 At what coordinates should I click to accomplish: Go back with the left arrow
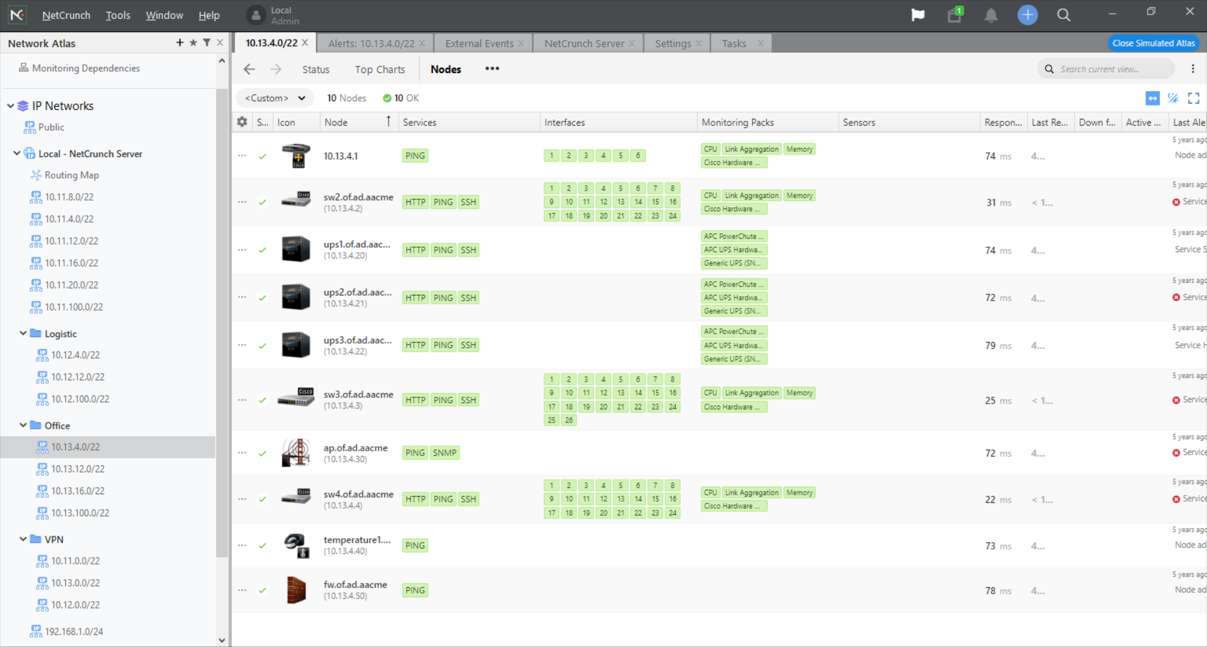(x=250, y=69)
